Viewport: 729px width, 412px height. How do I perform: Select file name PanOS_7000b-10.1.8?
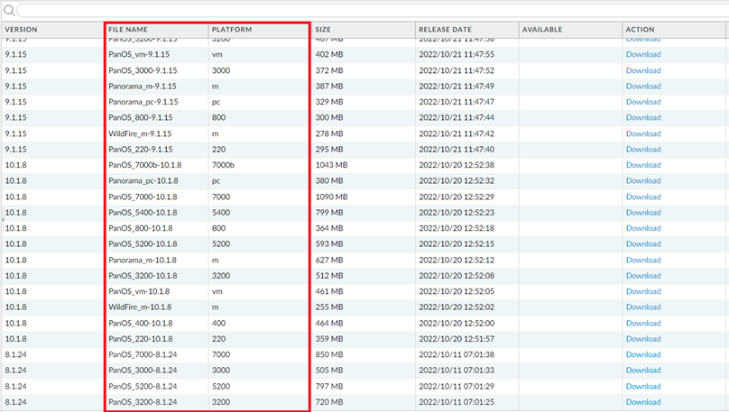click(x=145, y=165)
